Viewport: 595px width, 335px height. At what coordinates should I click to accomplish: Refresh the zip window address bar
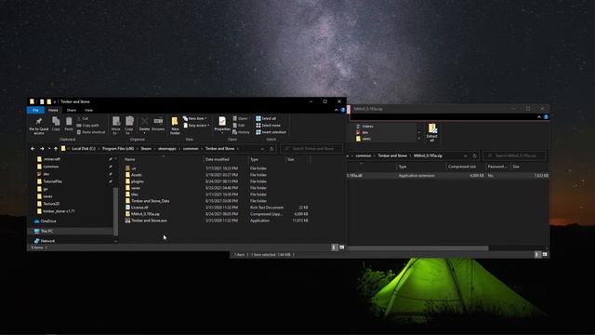pyautogui.click(x=474, y=155)
